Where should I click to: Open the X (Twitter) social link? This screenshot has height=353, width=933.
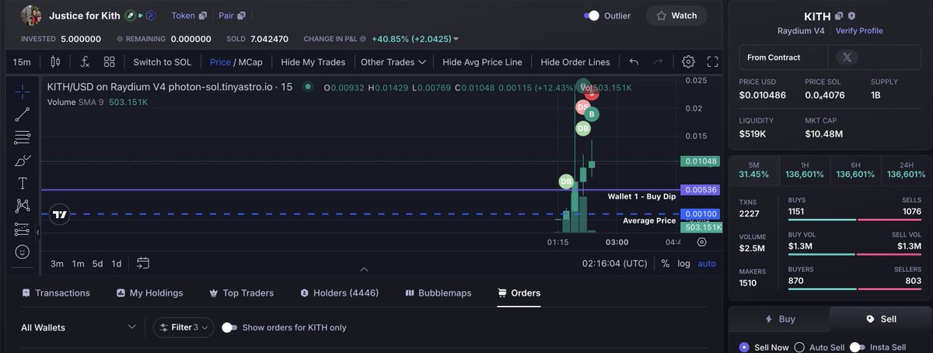tap(847, 57)
